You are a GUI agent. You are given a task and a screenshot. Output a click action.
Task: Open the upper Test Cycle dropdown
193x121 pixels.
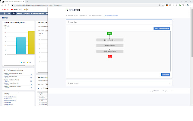click(46, 30)
